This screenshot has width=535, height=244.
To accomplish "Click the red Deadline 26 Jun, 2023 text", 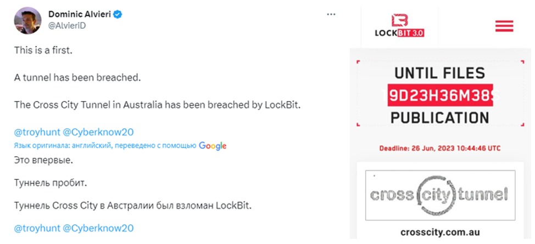I will point(439,148).
